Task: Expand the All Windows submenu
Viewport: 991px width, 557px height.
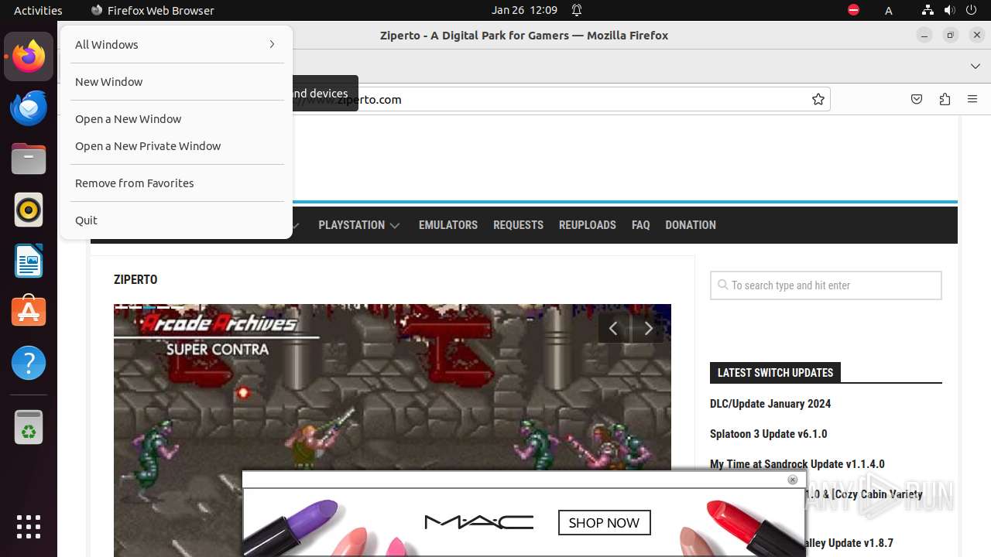Action: point(177,45)
